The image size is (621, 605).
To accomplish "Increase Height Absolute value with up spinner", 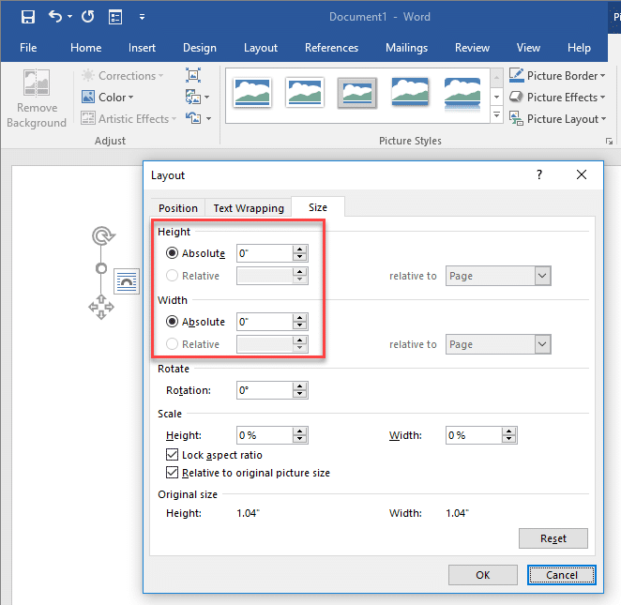I will pos(300,250).
